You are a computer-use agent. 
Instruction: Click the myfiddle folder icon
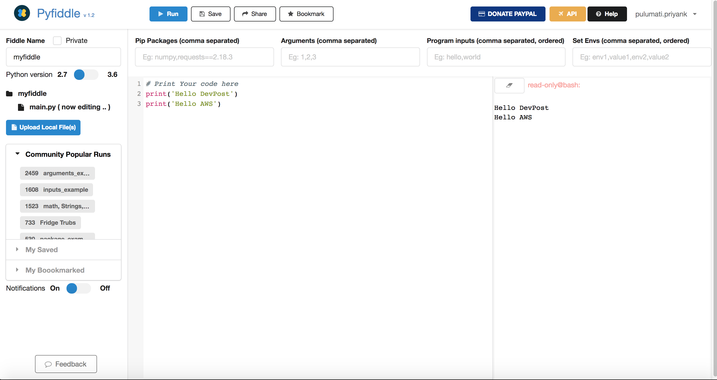[x=9, y=94]
